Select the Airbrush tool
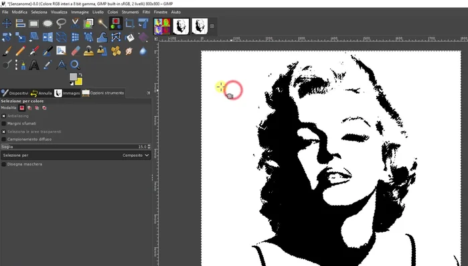This screenshot has width=468, height=266. click(x=33, y=51)
